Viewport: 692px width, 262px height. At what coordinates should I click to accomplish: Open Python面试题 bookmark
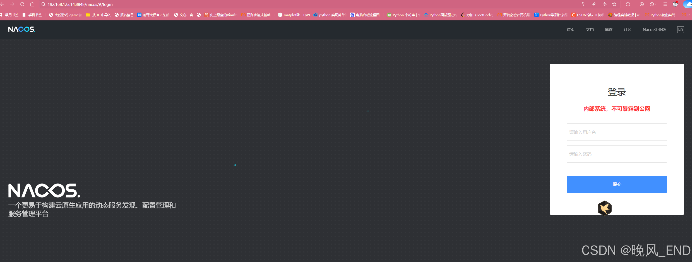pyautogui.click(x=440, y=15)
